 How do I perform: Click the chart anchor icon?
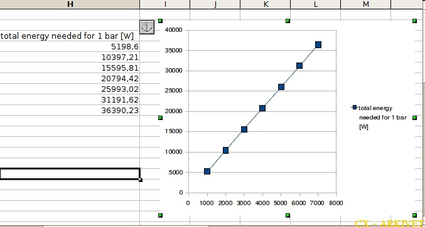tap(147, 28)
